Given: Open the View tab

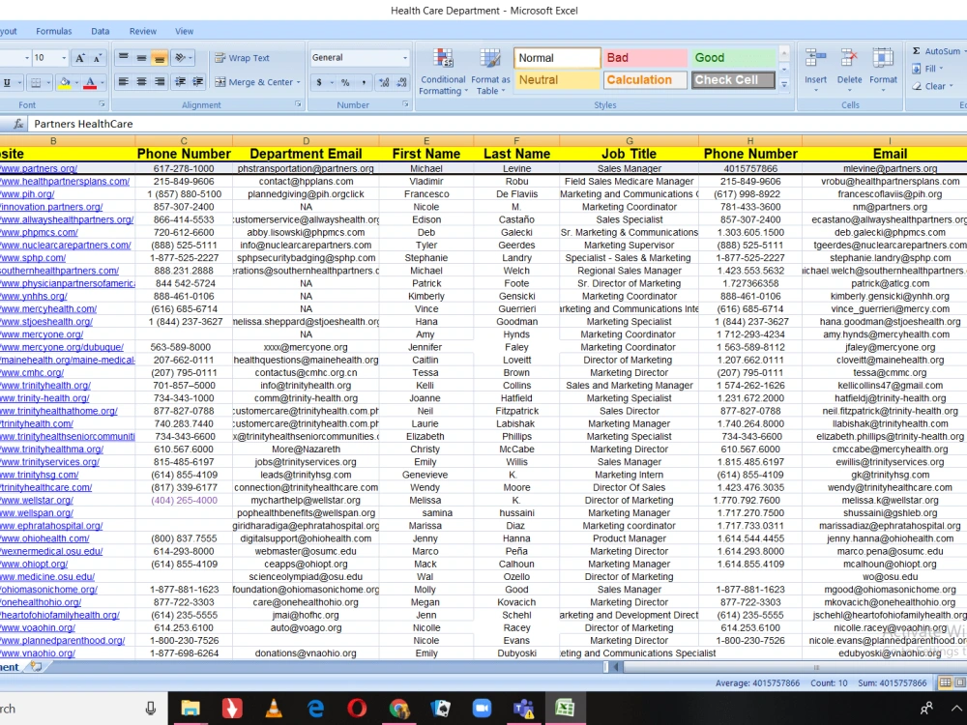Looking at the screenshot, I should point(184,31).
